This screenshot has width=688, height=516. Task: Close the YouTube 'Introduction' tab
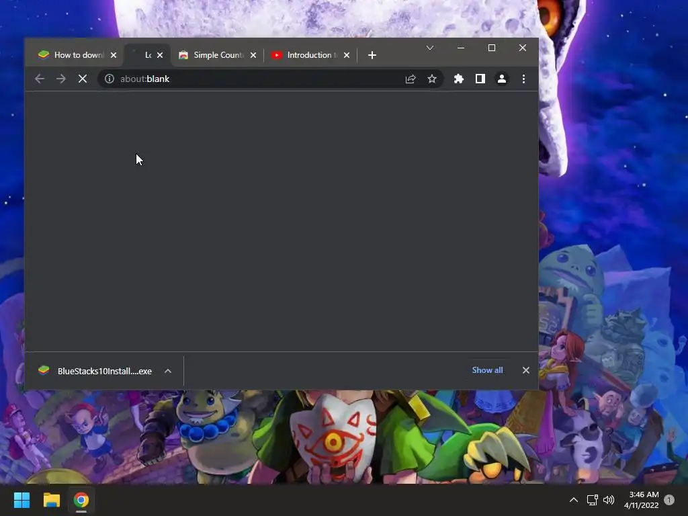point(347,55)
